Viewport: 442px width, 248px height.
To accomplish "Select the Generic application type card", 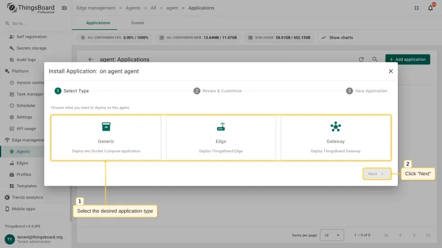I will click(106, 137).
